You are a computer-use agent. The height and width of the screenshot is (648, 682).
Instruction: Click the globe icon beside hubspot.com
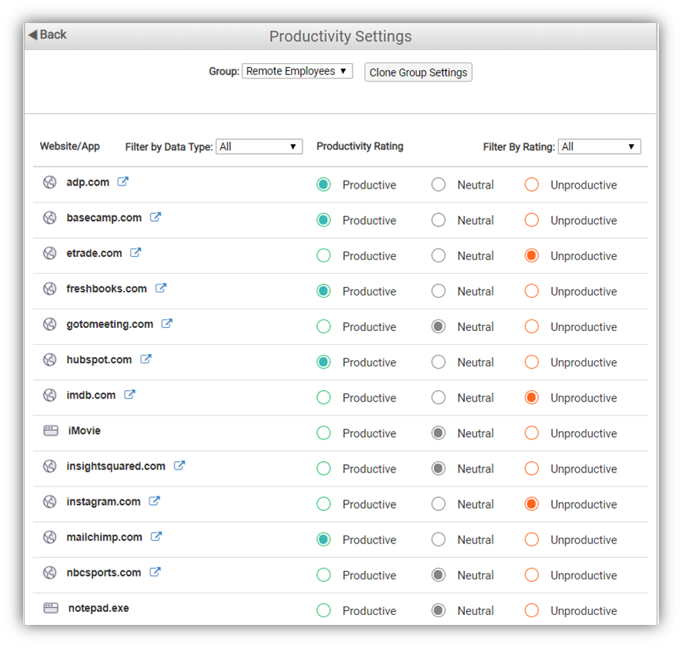pos(49,359)
